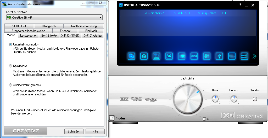
Task: Toggle the mute button below the volume knob
Action: pyautogui.click(x=204, y=119)
